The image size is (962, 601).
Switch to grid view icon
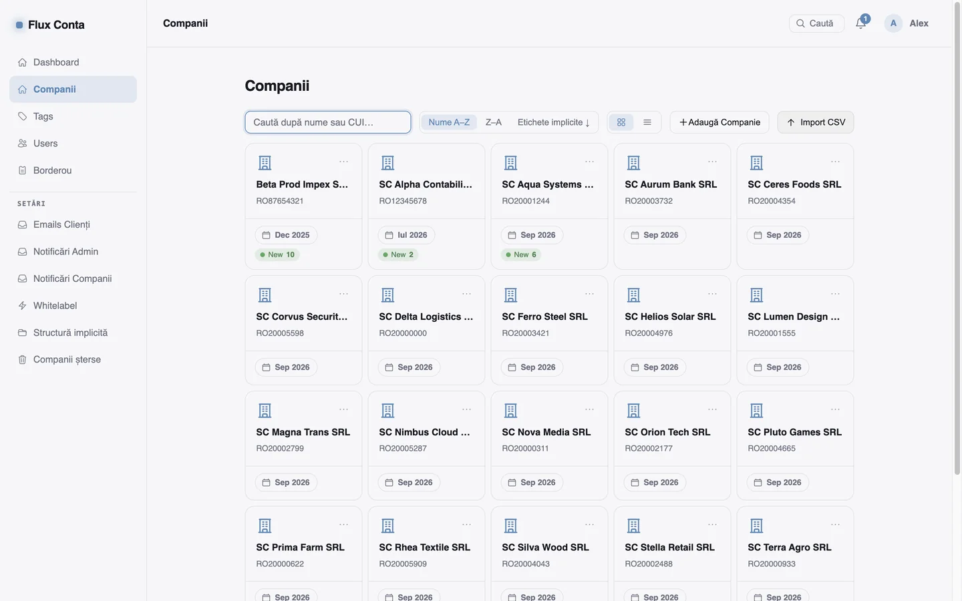click(x=621, y=122)
